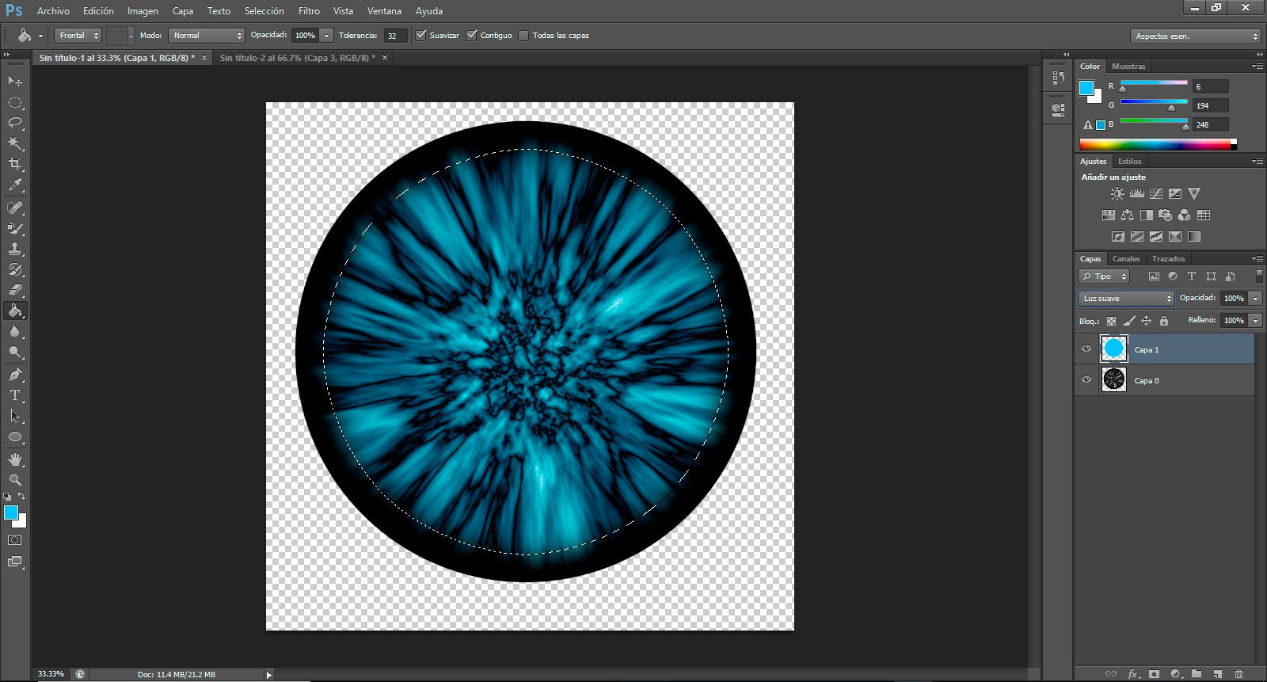1267x682 pixels.
Task: Click the Tolerancia input field
Action: pyautogui.click(x=395, y=36)
